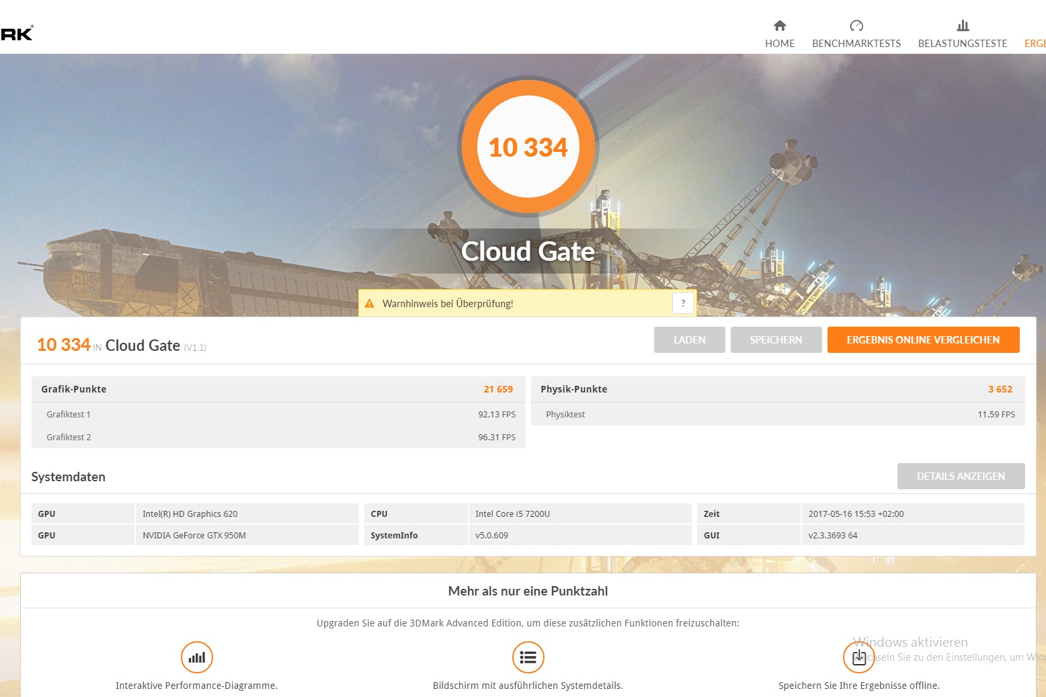The height and width of the screenshot is (697, 1046).
Task: Click the Physik-Punkte header label
Action: [574, 389]
